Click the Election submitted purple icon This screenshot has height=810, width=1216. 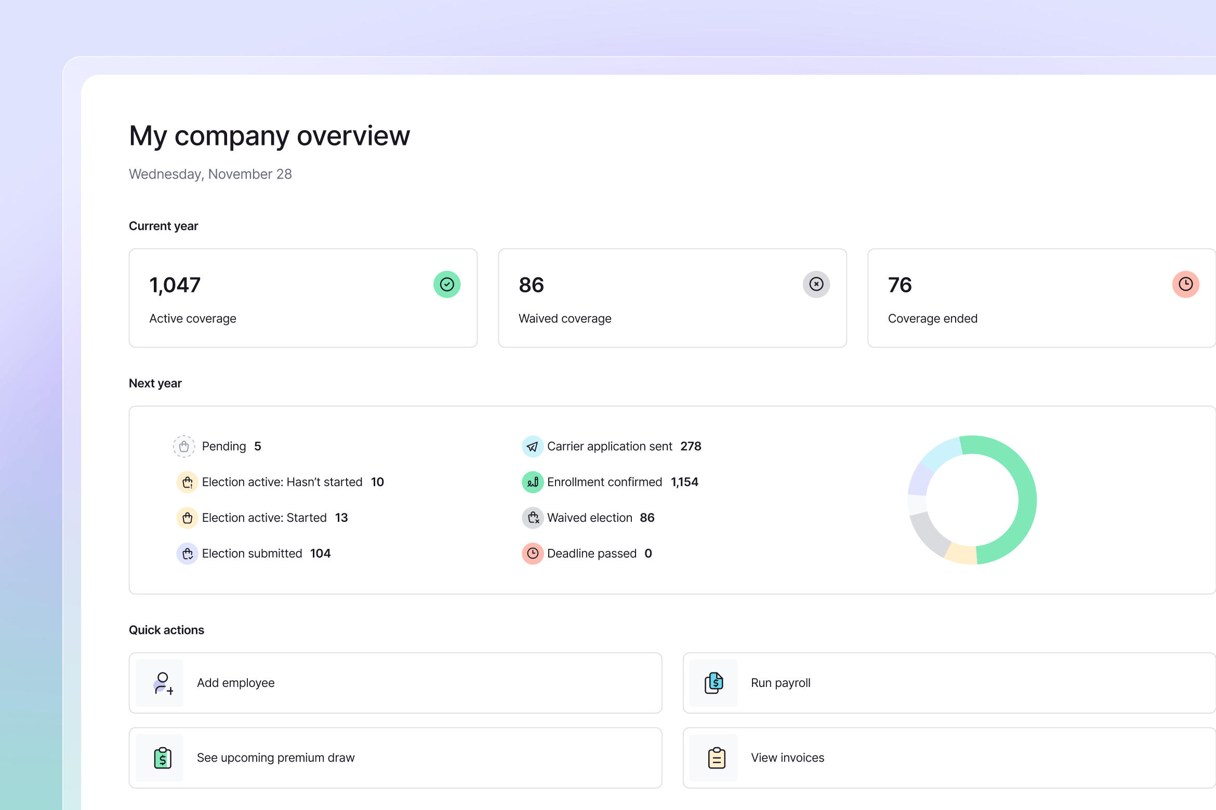pyautogui.click(x=187, y=553)
